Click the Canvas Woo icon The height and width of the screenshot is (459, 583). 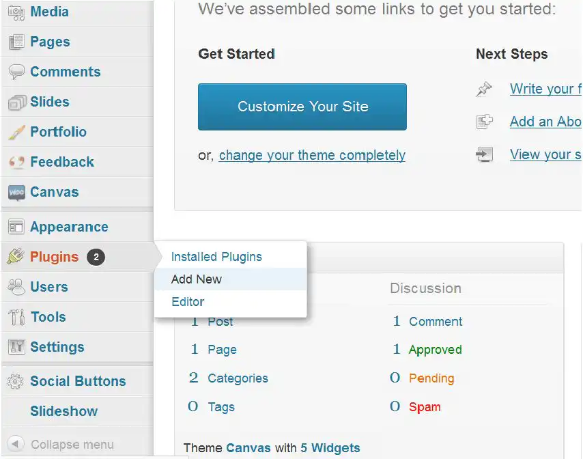[17, 193]
